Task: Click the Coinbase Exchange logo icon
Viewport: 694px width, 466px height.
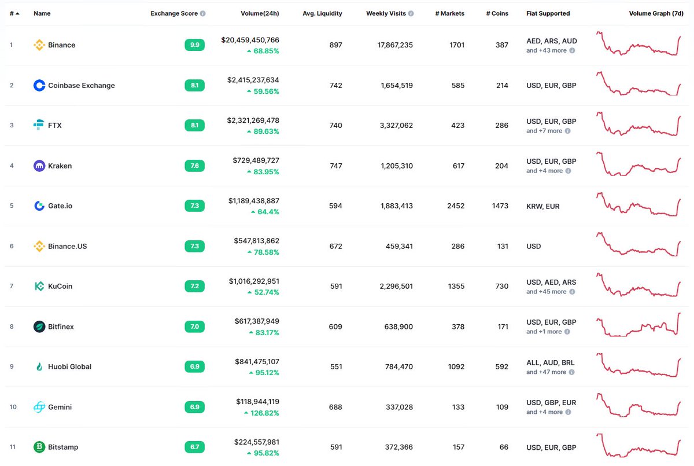Action: coord(39,86)
